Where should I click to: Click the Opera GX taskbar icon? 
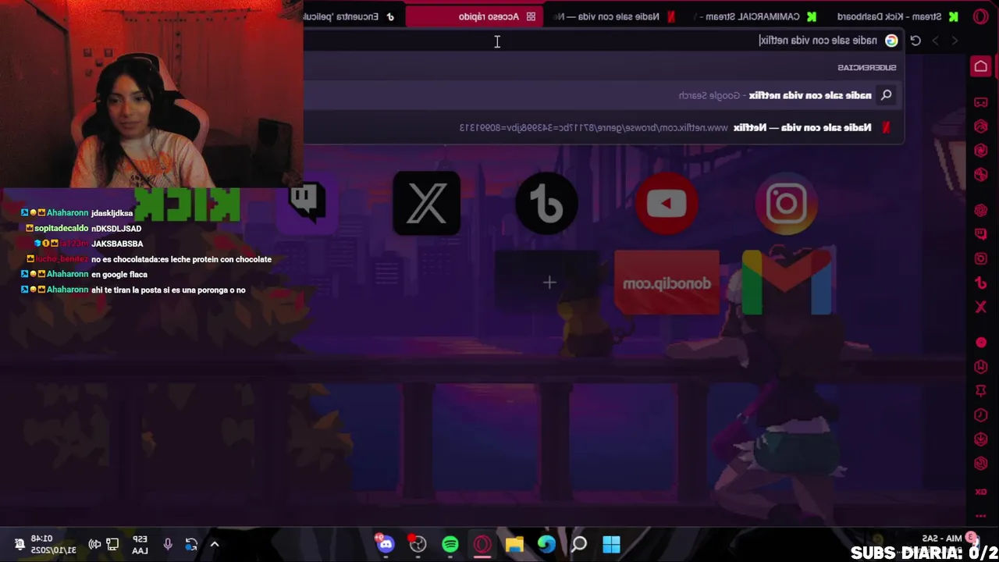pos(482,545)
